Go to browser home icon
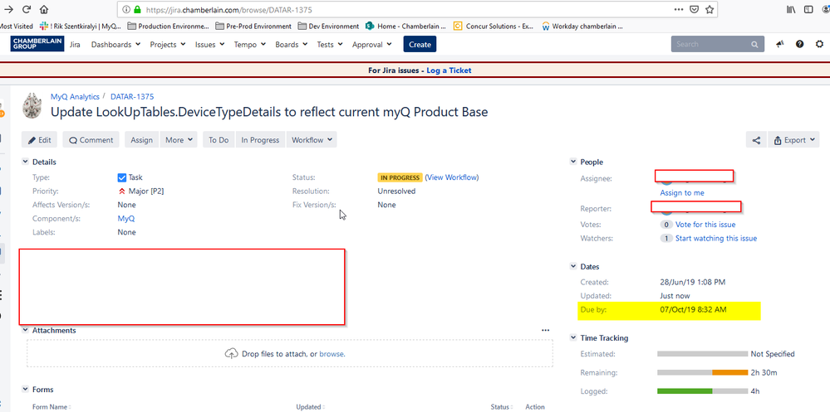The width and height of the screenshot is (830, 412). tap(44, 9)
